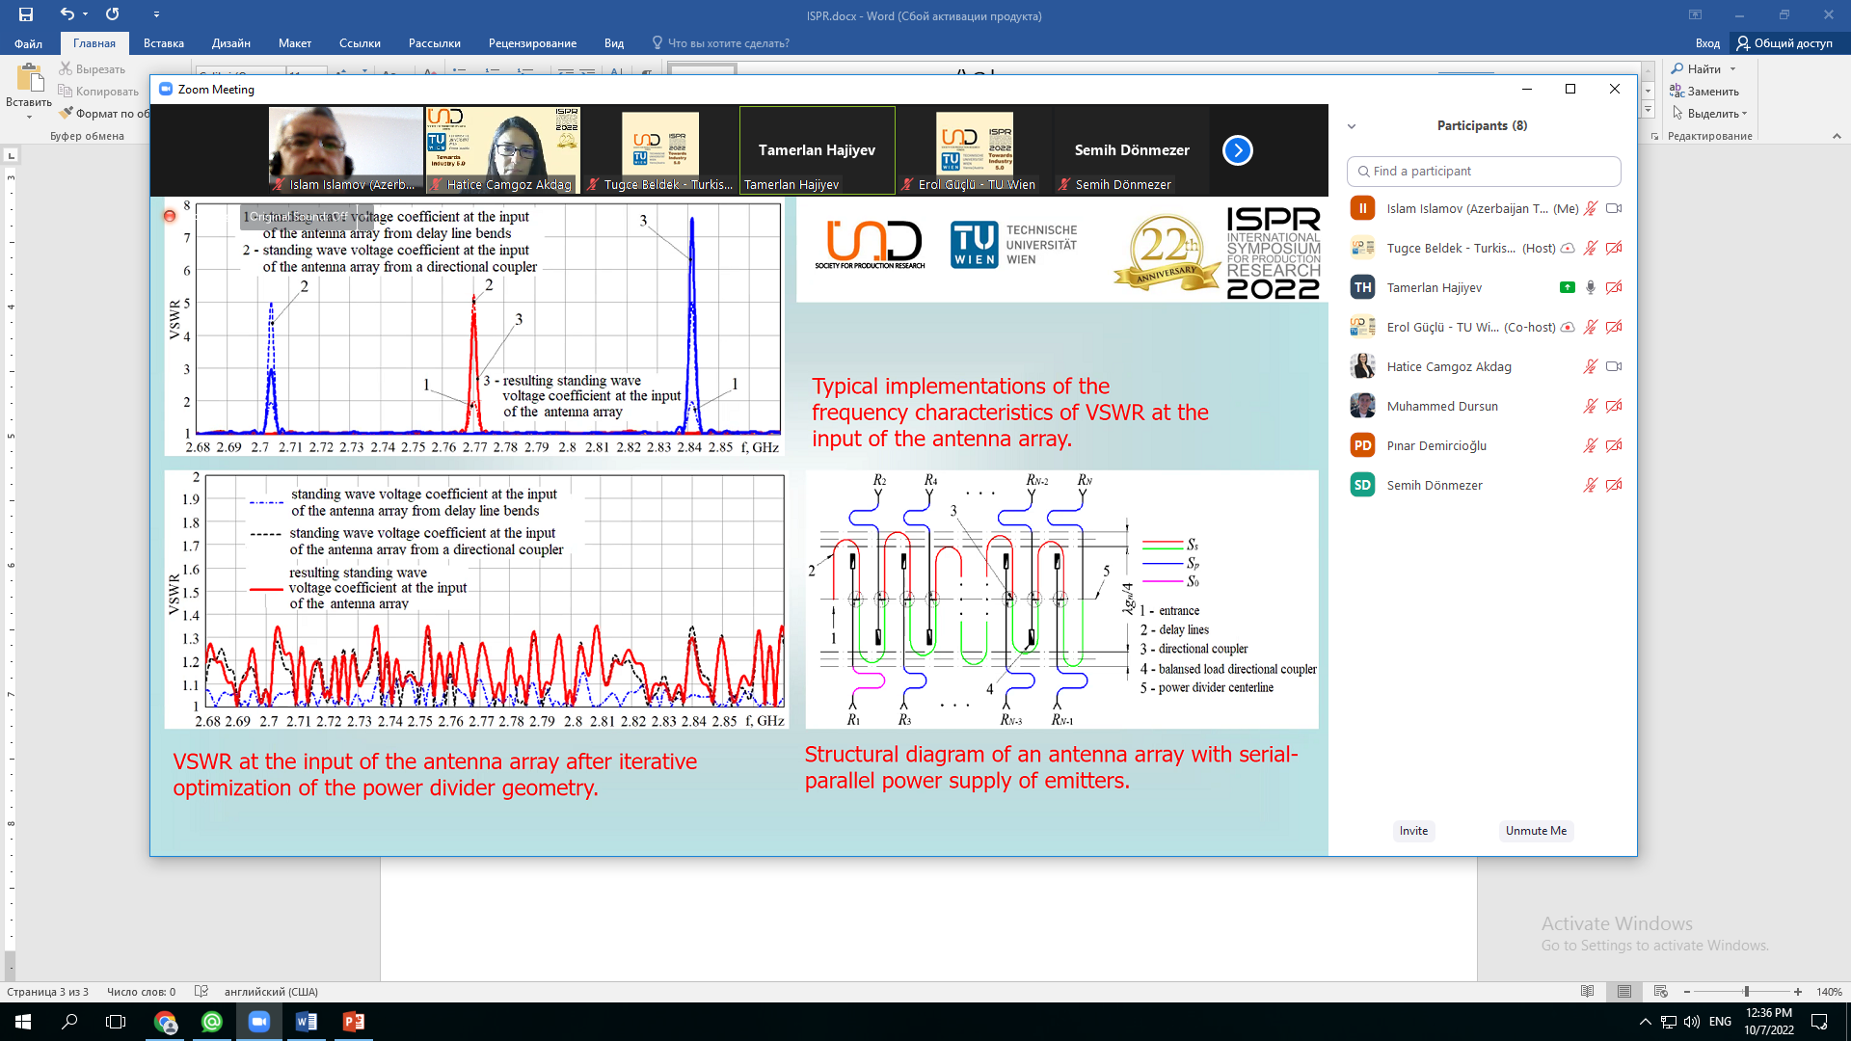Open the Zoom app in the taskbar
The image size is (1851, 1041).
point(258,1022)
